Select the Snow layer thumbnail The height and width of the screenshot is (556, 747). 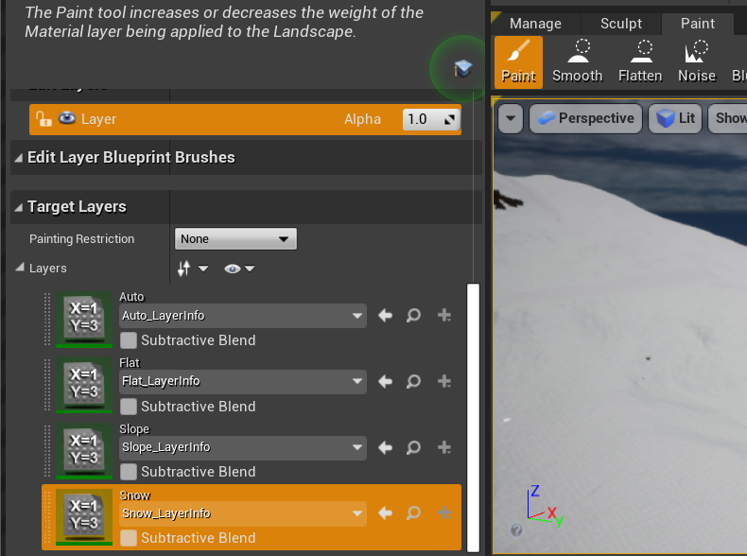coord(84,517)
